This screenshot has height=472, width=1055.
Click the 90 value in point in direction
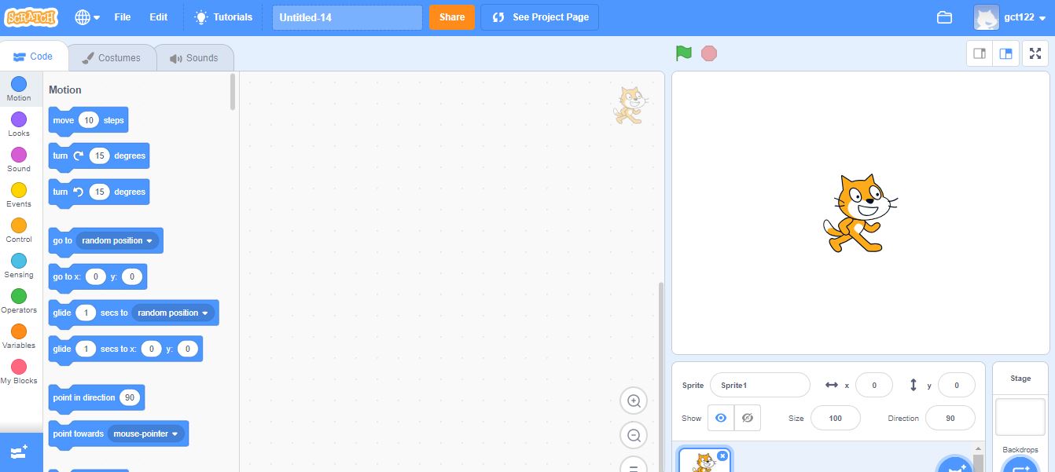pyautogui.click(x=130, y=397)
